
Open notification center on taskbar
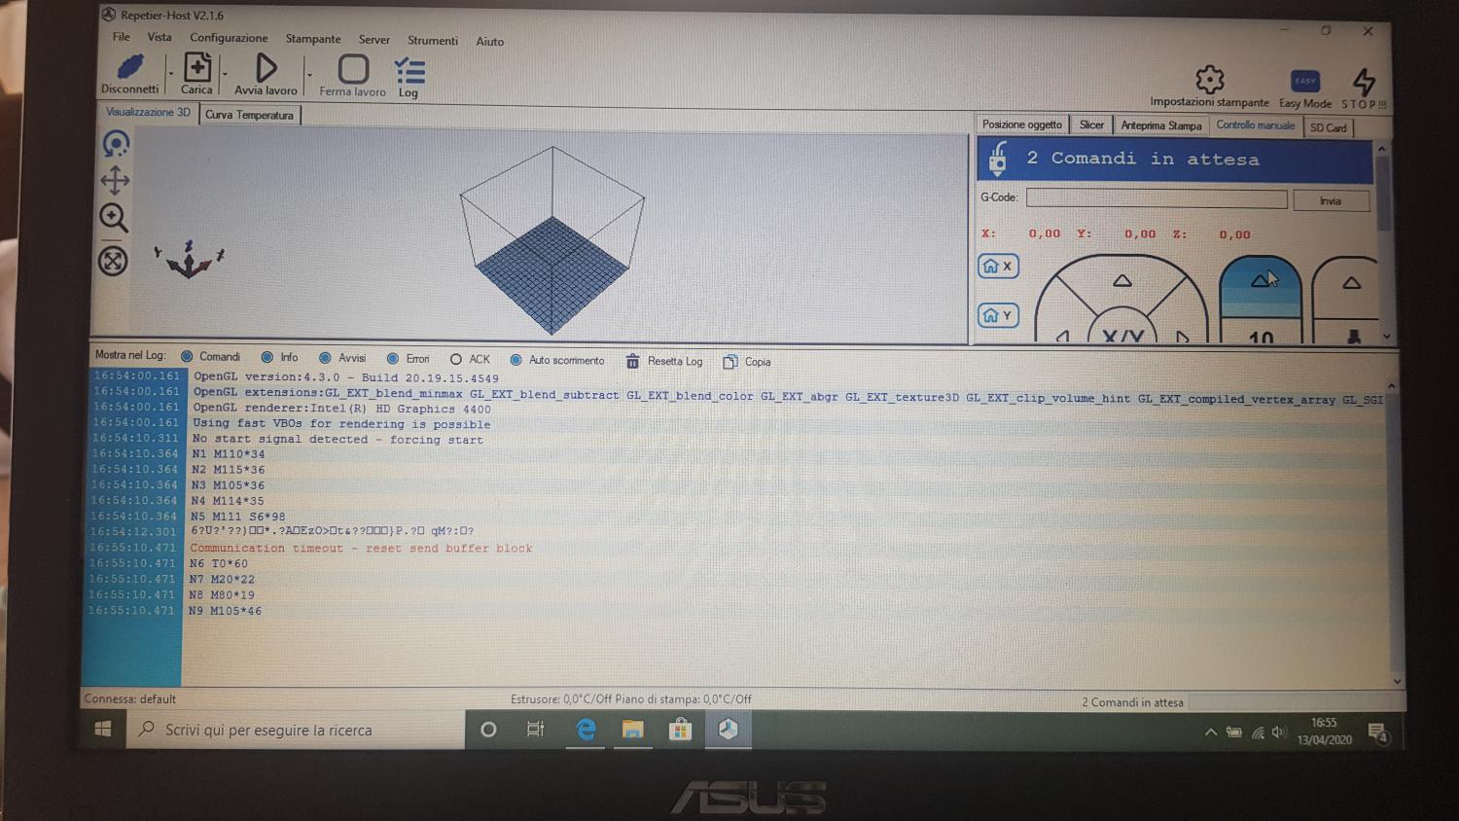tap(1377, 732)
